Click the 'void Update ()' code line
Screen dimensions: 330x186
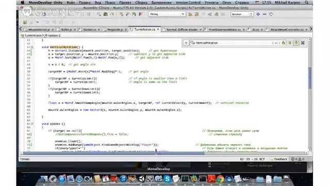(53, 124)
